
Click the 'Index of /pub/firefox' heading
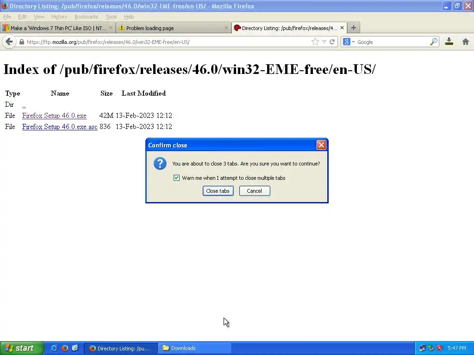(x=189, y=69)
